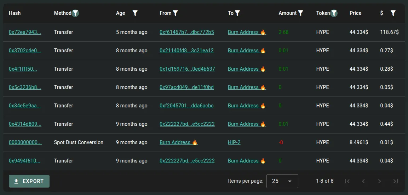This screenshot has height=195, width=408.
Task: Click the 0.44$ value cell
Action: [387, 124]
